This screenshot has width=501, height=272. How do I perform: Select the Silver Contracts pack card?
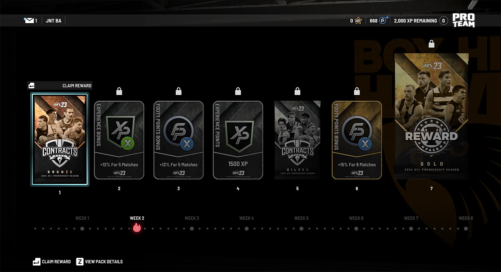298,140
